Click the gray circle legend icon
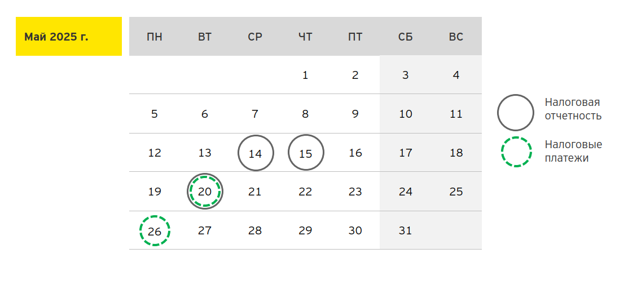 [x=515, y=112]
